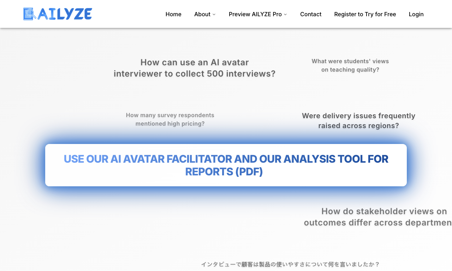Go to the Contact page
Image resolution: width=452 pixels, height=271 pixels.
(x=311, y=14)
